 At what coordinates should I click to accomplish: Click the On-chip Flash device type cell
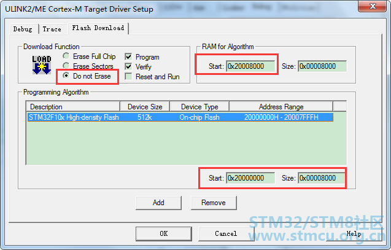199,117
